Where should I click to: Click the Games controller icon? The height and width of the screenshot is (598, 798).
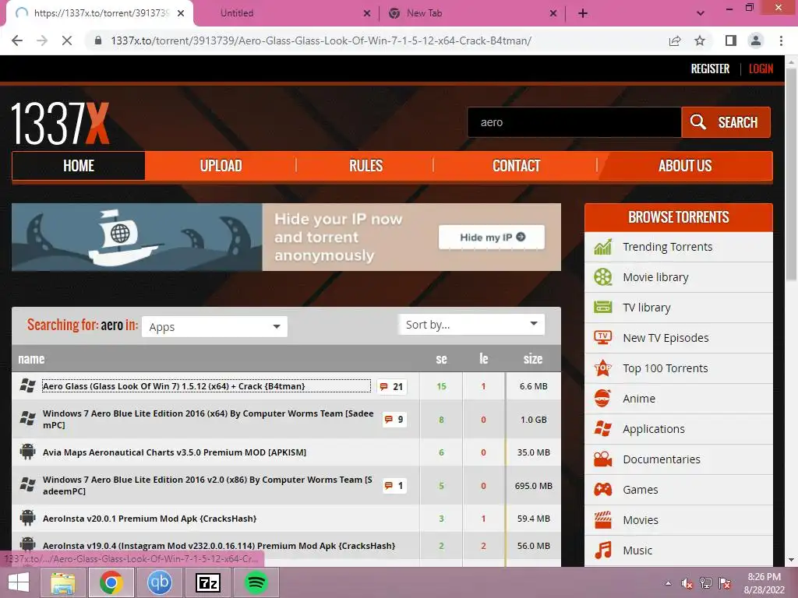pyautogui.click(x=603, y=490)
